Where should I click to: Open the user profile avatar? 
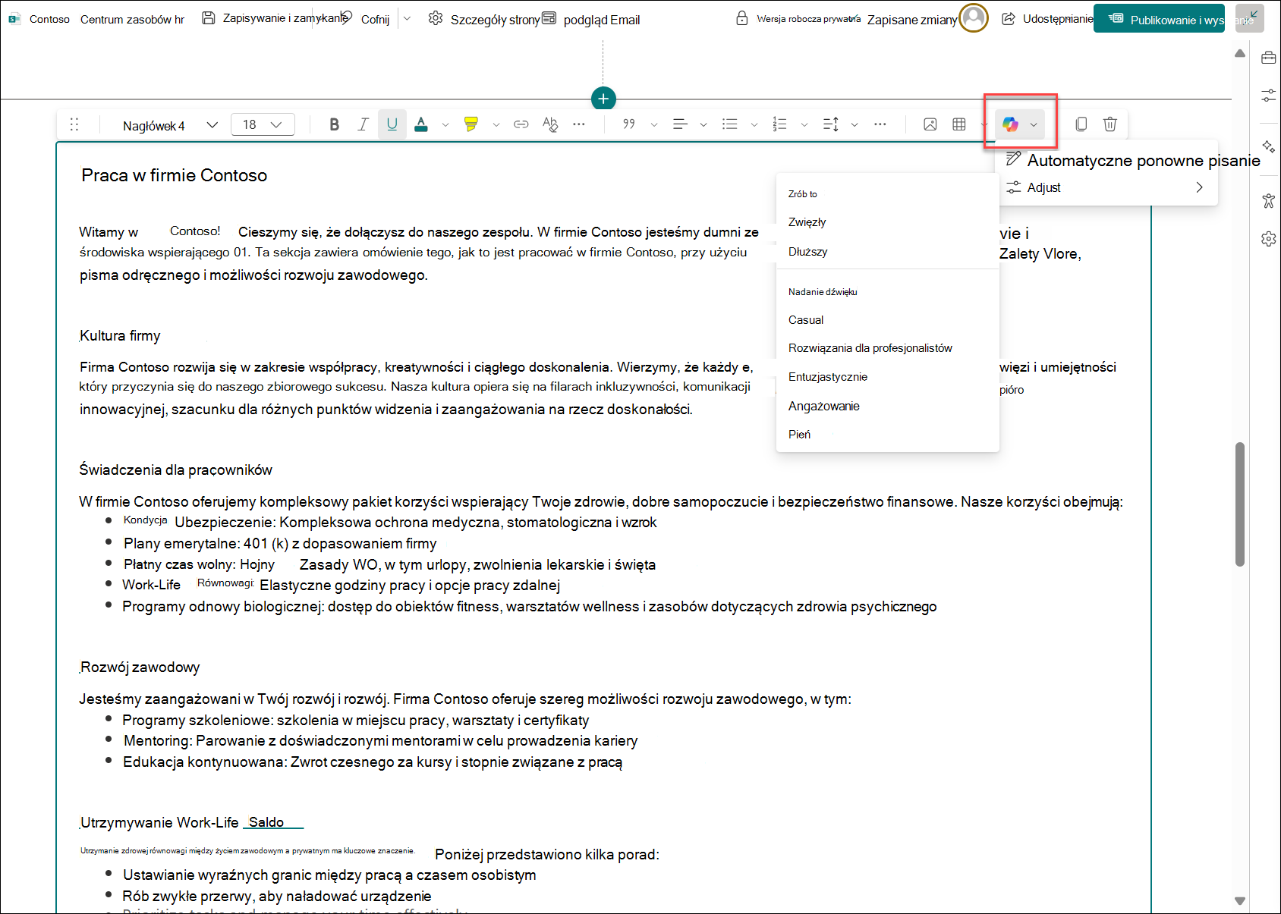click(x=974, y=17)
